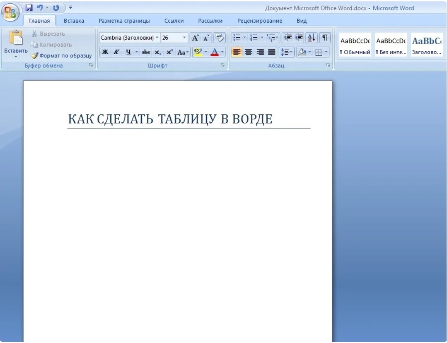Viewport: 447px width, 343px height.
Task: Open the Aa change case menu
Action: (x=183, y=52)
